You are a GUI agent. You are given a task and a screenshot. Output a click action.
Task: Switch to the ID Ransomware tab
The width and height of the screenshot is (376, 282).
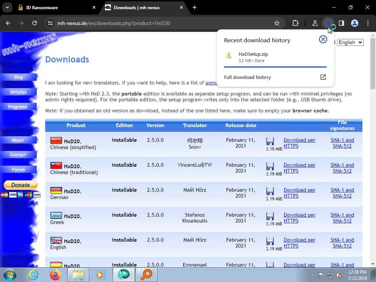(x=56, y=7)
